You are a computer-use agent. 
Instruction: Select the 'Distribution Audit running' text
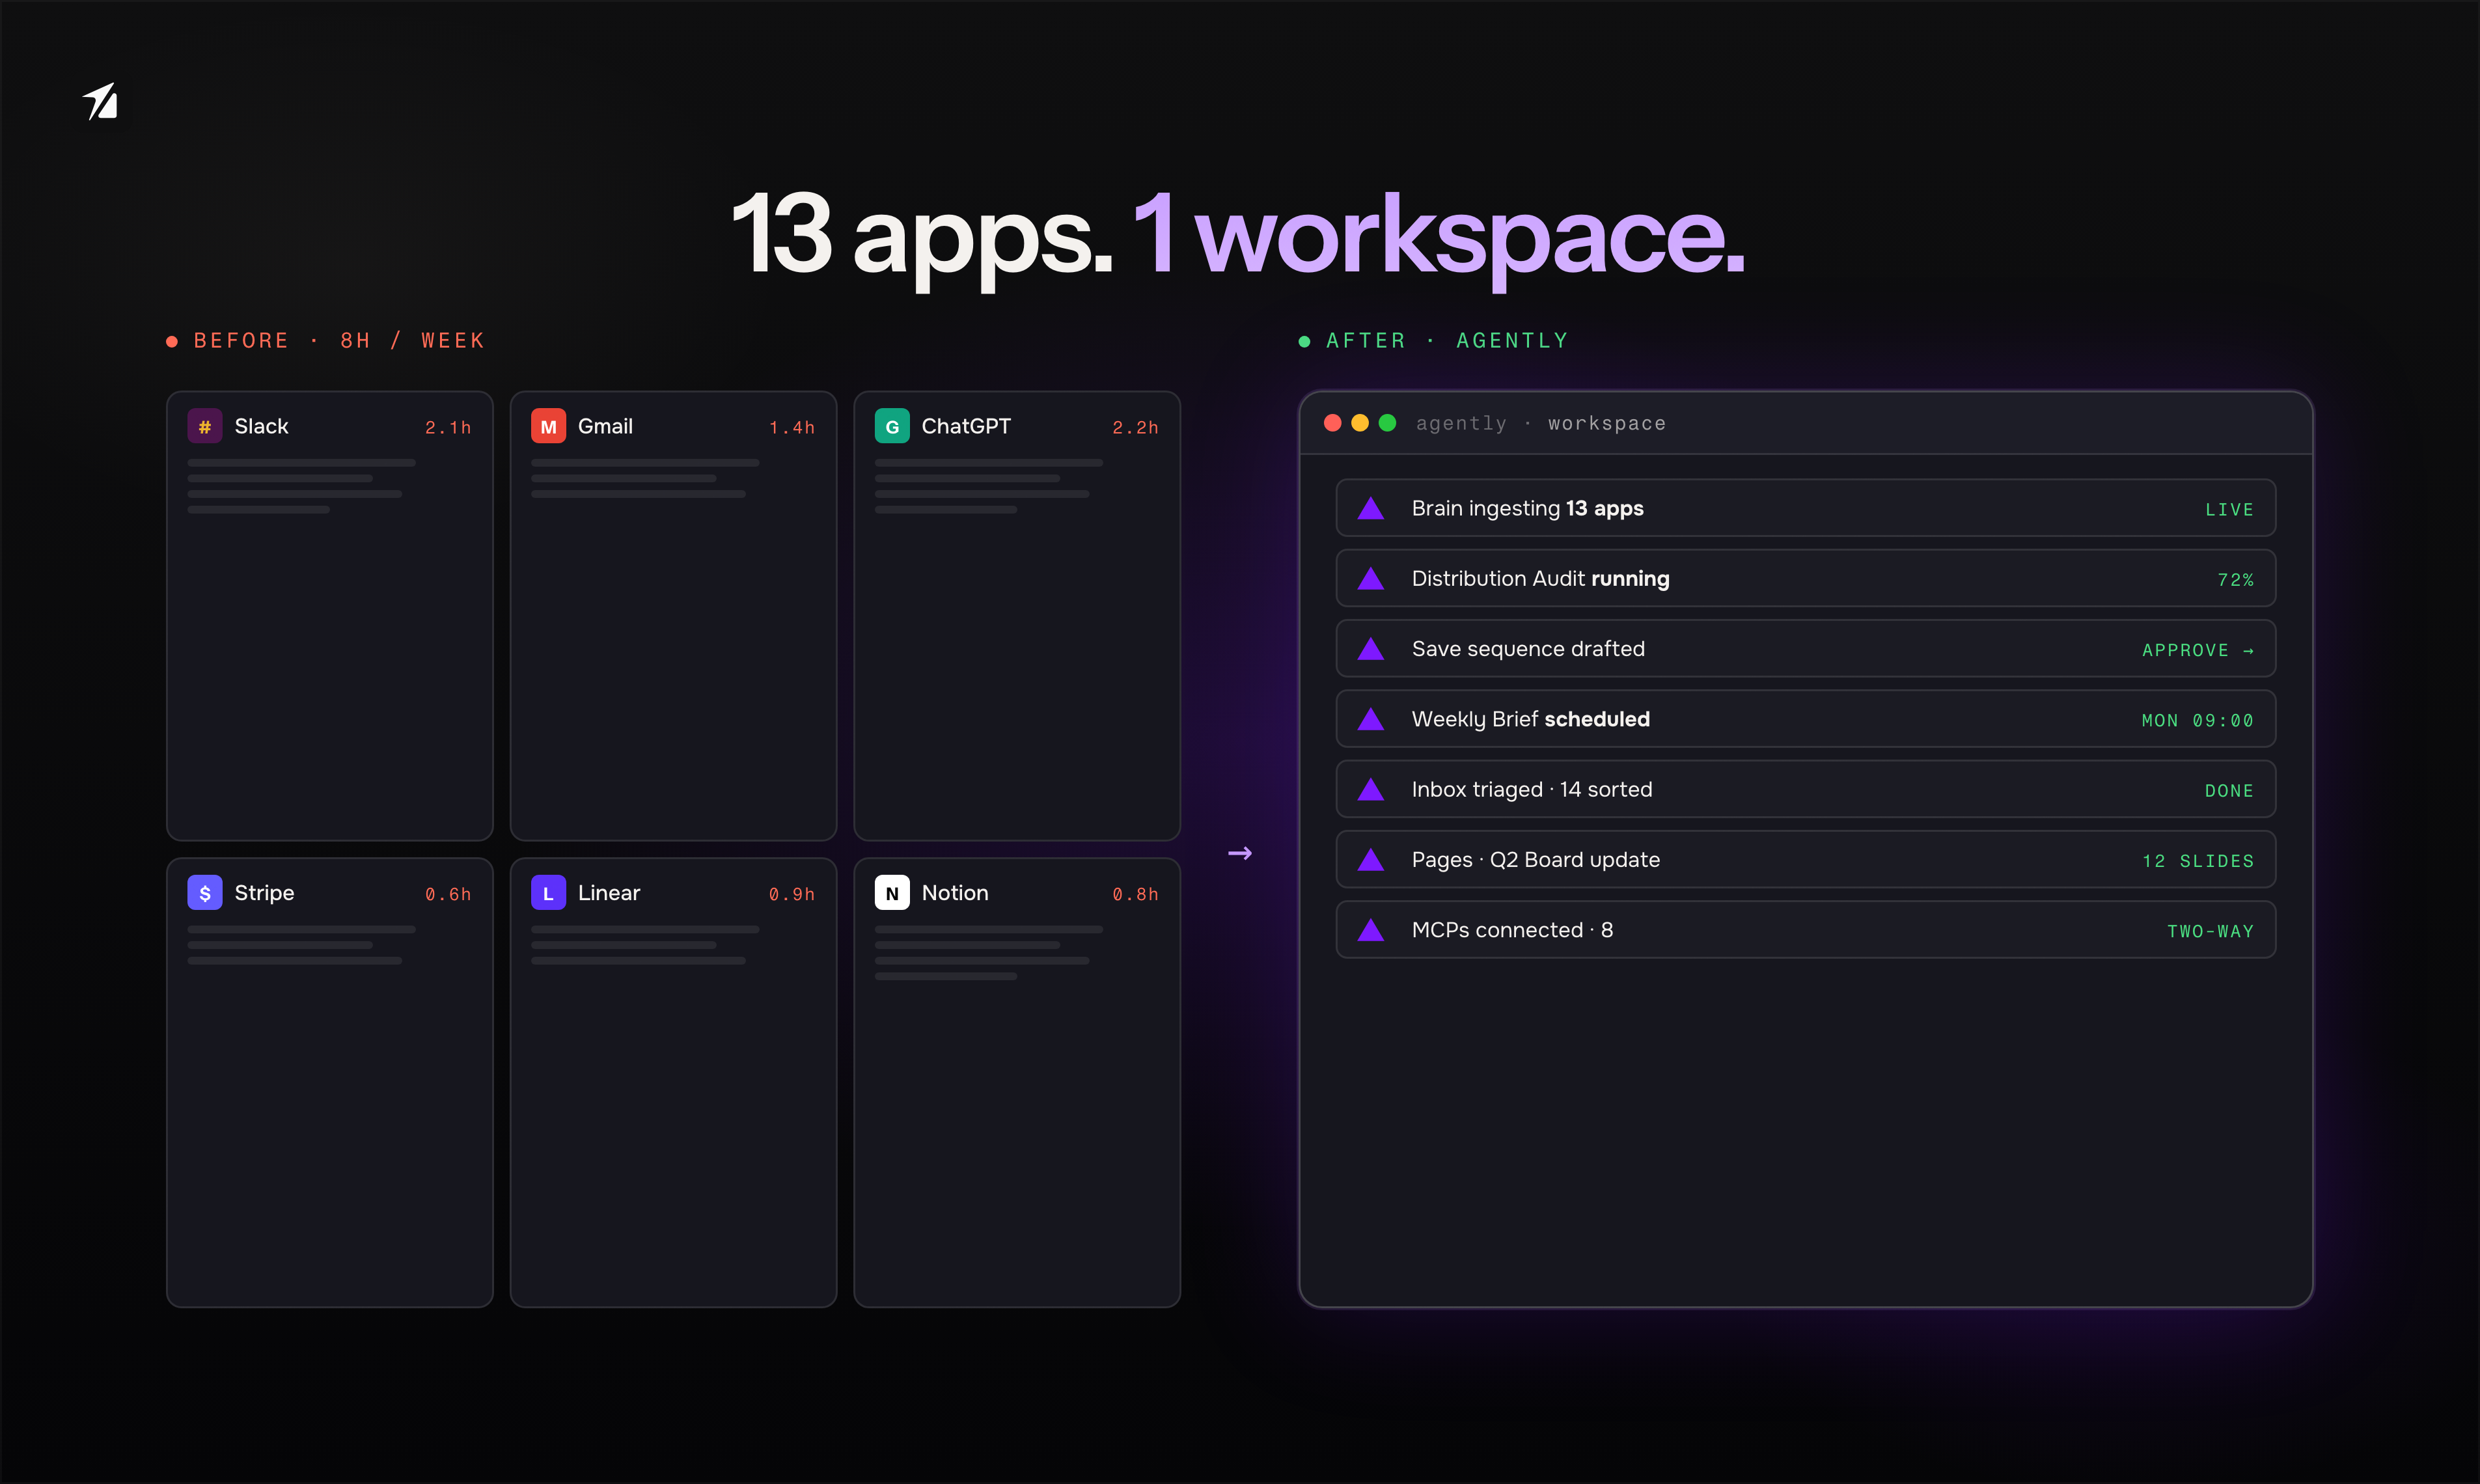(1541, 579)
